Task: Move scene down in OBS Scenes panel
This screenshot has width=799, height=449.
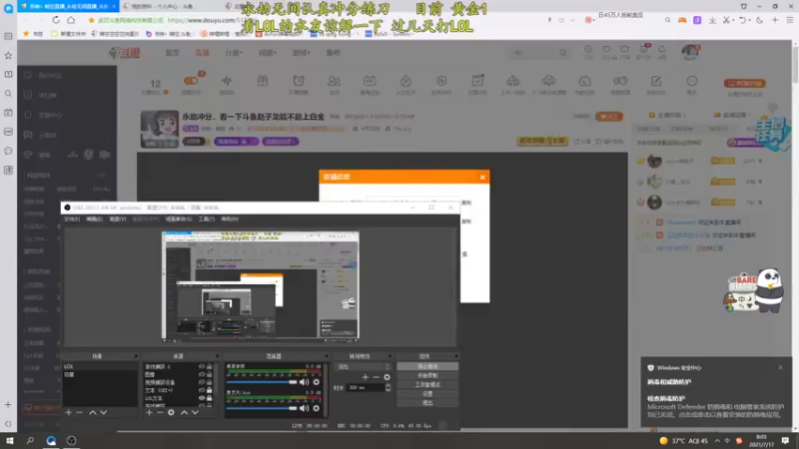Action: point(104,412)
